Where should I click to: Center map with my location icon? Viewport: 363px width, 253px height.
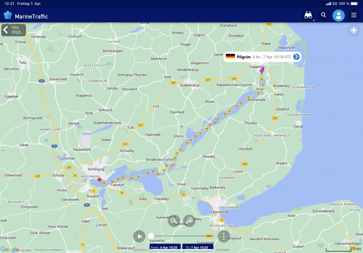pyautogui.click(x=353, y=30)
